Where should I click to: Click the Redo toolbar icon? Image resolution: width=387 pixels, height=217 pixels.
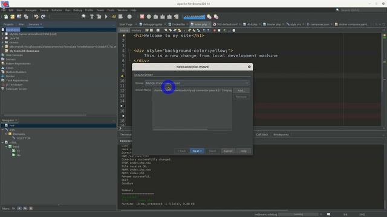[43, 17]
